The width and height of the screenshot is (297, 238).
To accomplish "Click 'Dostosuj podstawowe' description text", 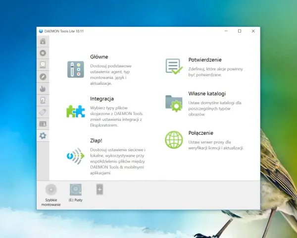I will (111, 66).
